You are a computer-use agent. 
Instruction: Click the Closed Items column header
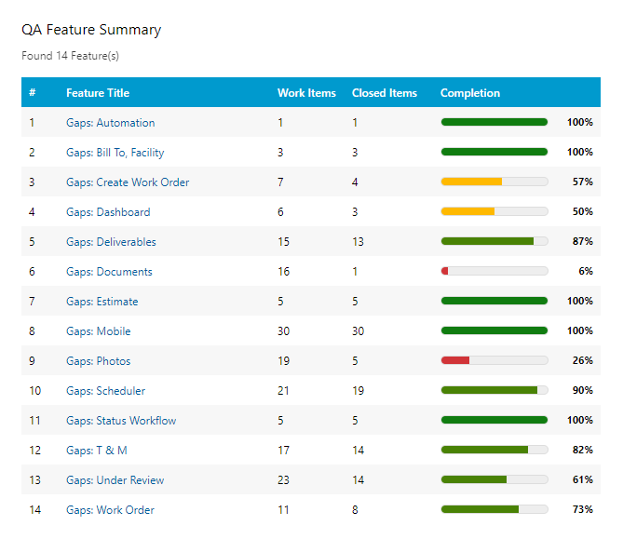385,93
